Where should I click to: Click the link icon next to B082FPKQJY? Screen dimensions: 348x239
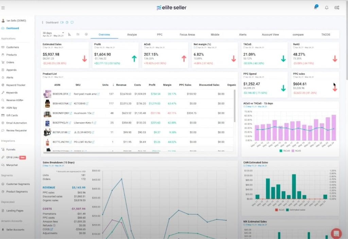(x=70, y=123)
